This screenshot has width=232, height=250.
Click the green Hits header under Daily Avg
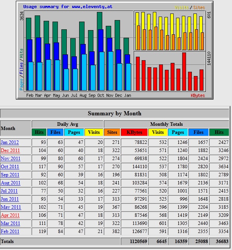tap(39, 132)
